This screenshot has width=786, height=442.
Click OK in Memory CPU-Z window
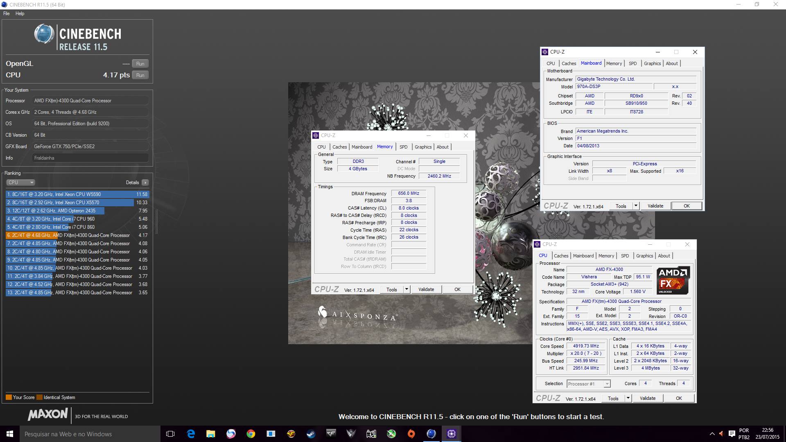[x=457, y=289]
